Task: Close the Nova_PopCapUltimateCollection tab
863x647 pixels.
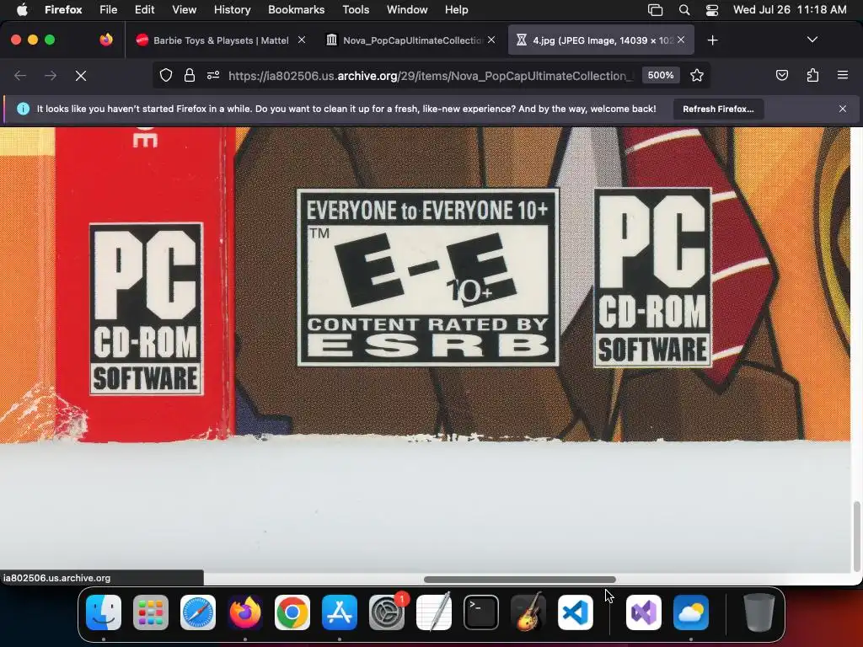Action: (x=491, y=40)
